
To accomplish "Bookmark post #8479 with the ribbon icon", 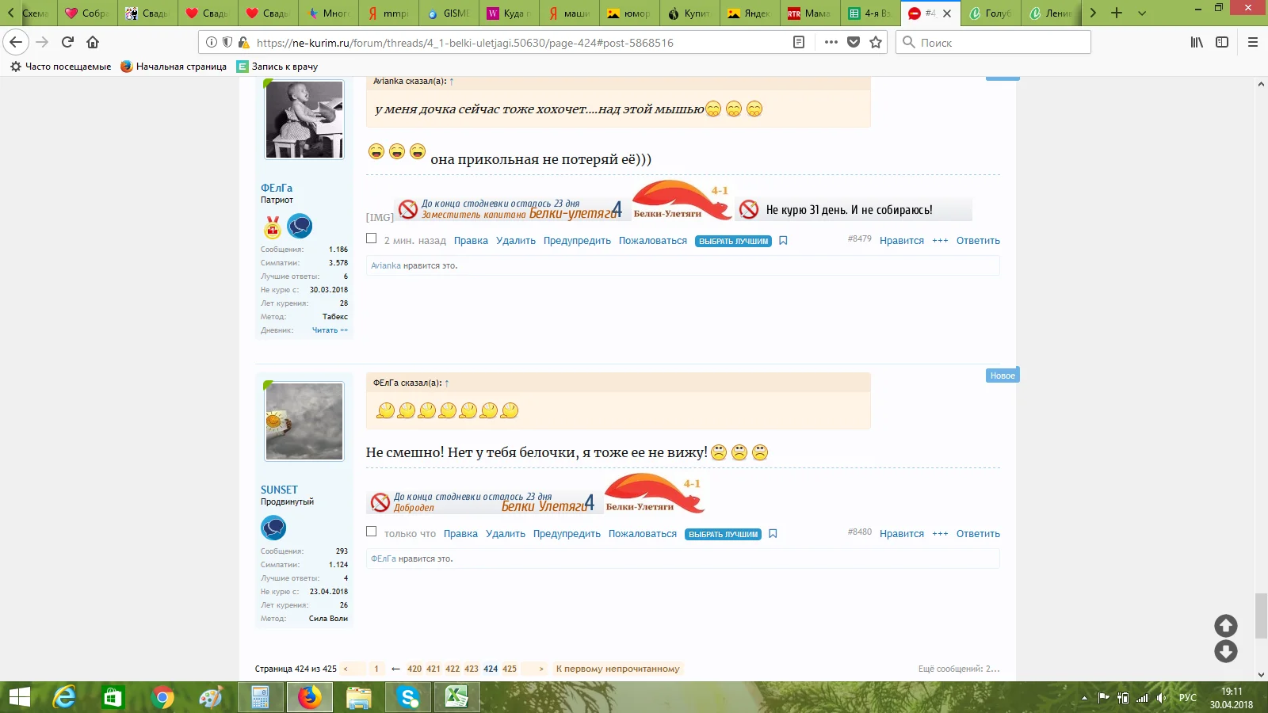I will click(783, 241).
